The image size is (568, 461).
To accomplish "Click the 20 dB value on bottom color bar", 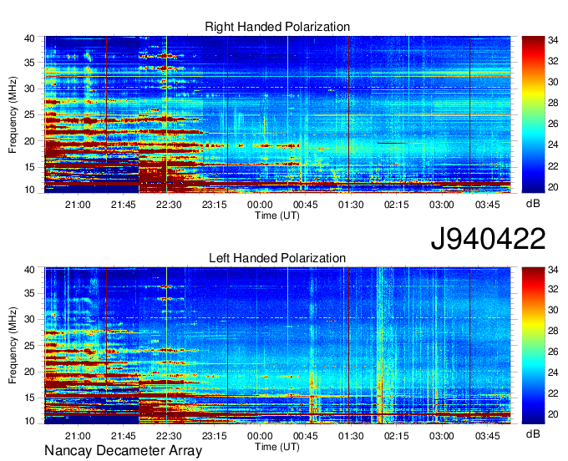I will point(553,414).
